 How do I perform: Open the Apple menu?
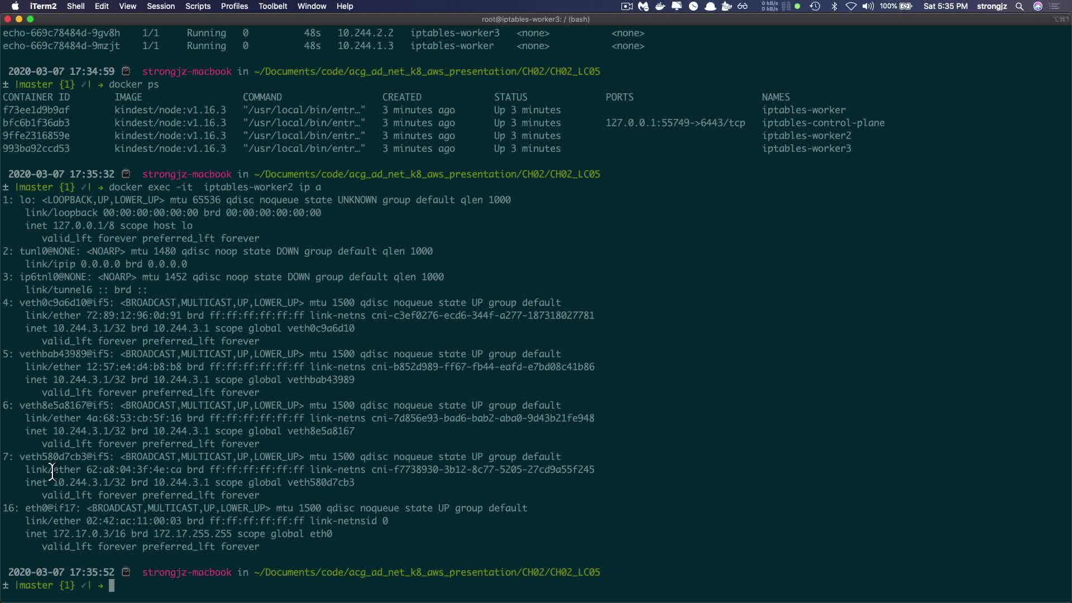(x=15, y=6)
